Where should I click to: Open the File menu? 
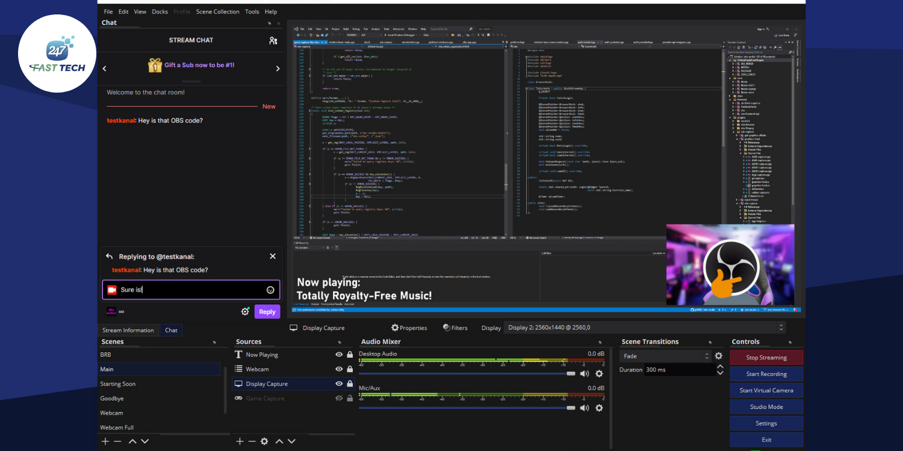[x=108, y=11]
